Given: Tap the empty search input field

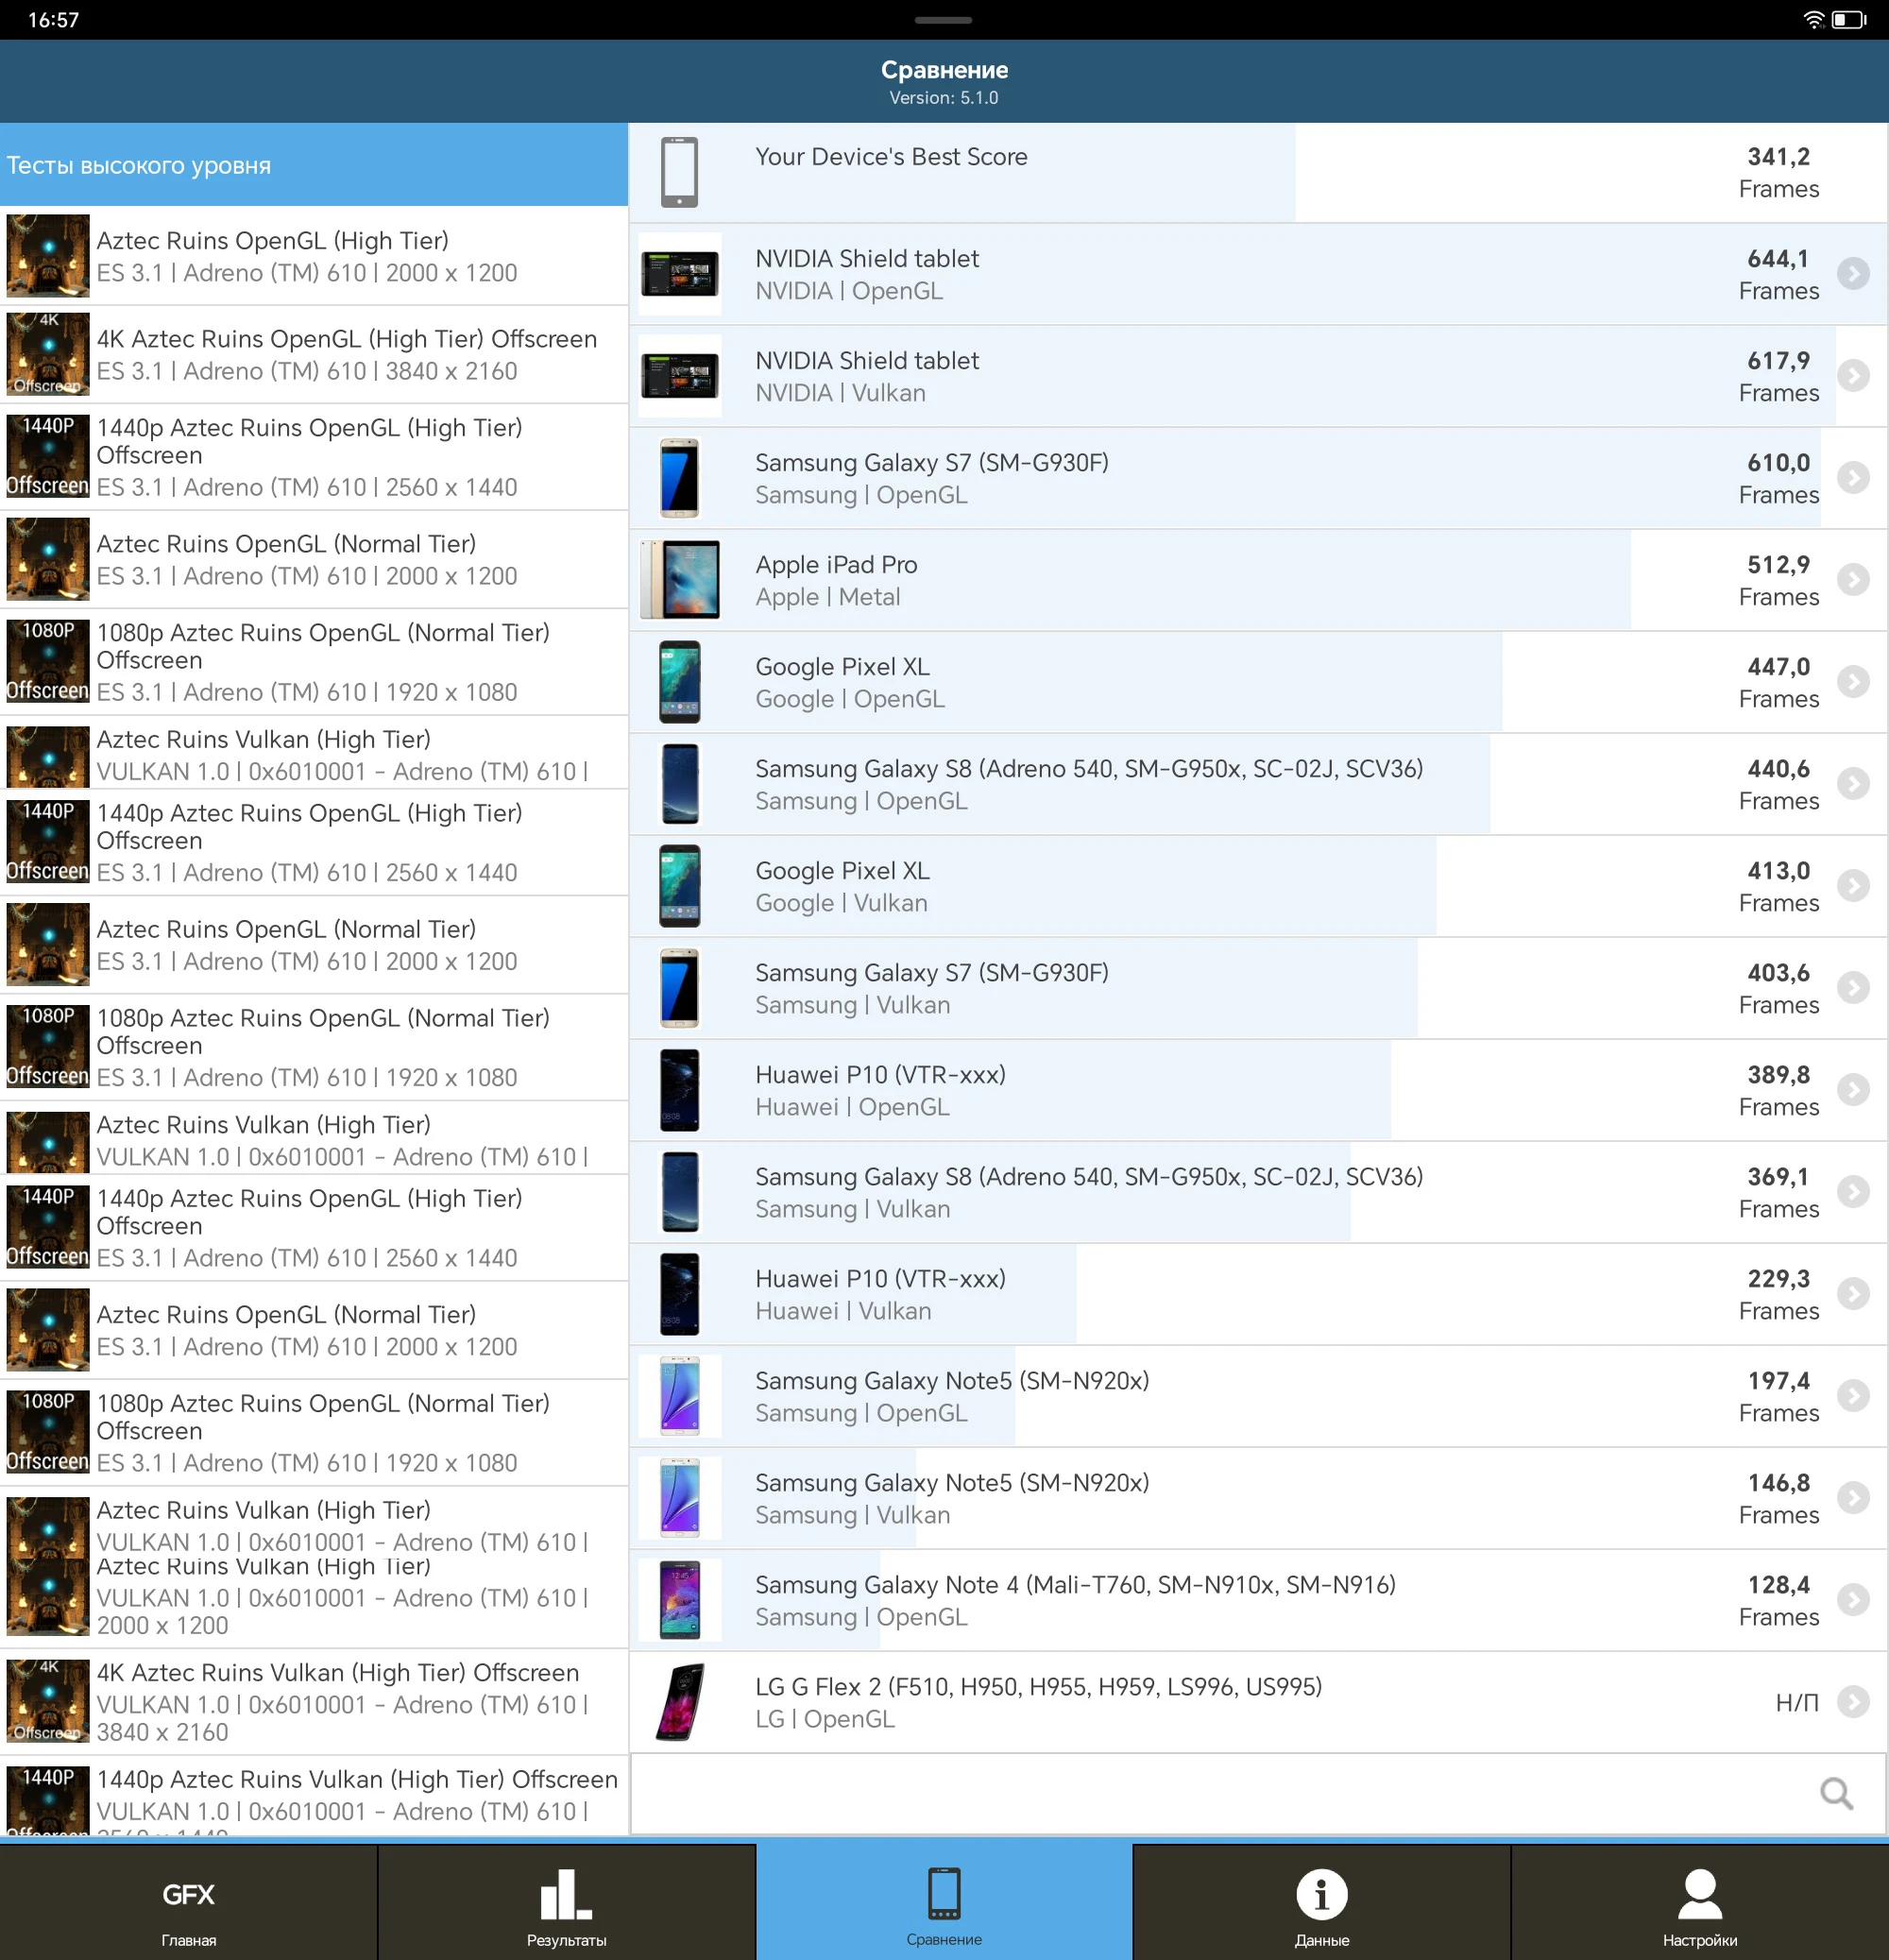Looking at the screenshot, I should tap(1258, 1793).
